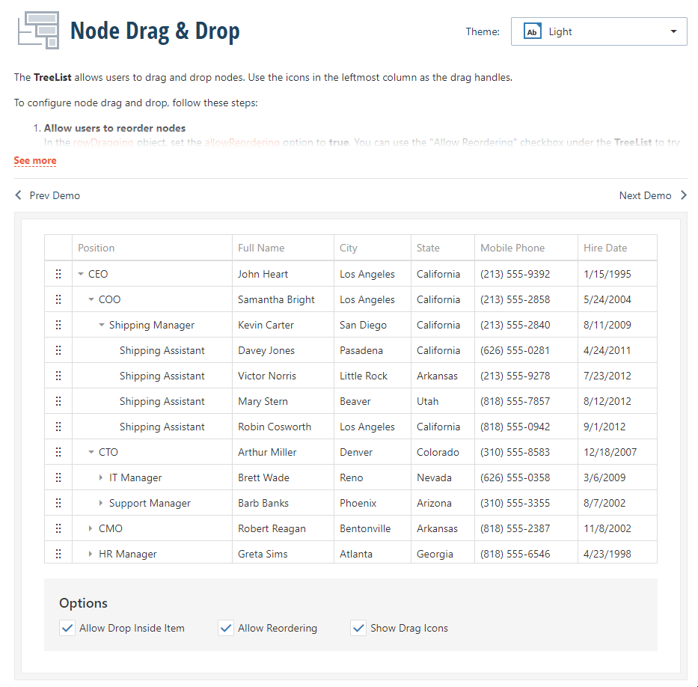Click the Mobile Phone column header
The width and height of the screenshot is (698, 687).
tap(526, 248)
